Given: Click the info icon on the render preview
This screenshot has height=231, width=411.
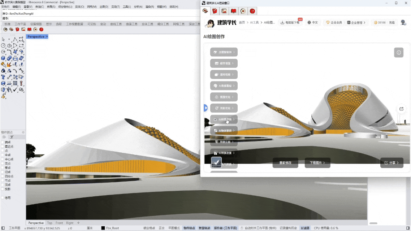Looking at the screenshot, I should [399, 53].
